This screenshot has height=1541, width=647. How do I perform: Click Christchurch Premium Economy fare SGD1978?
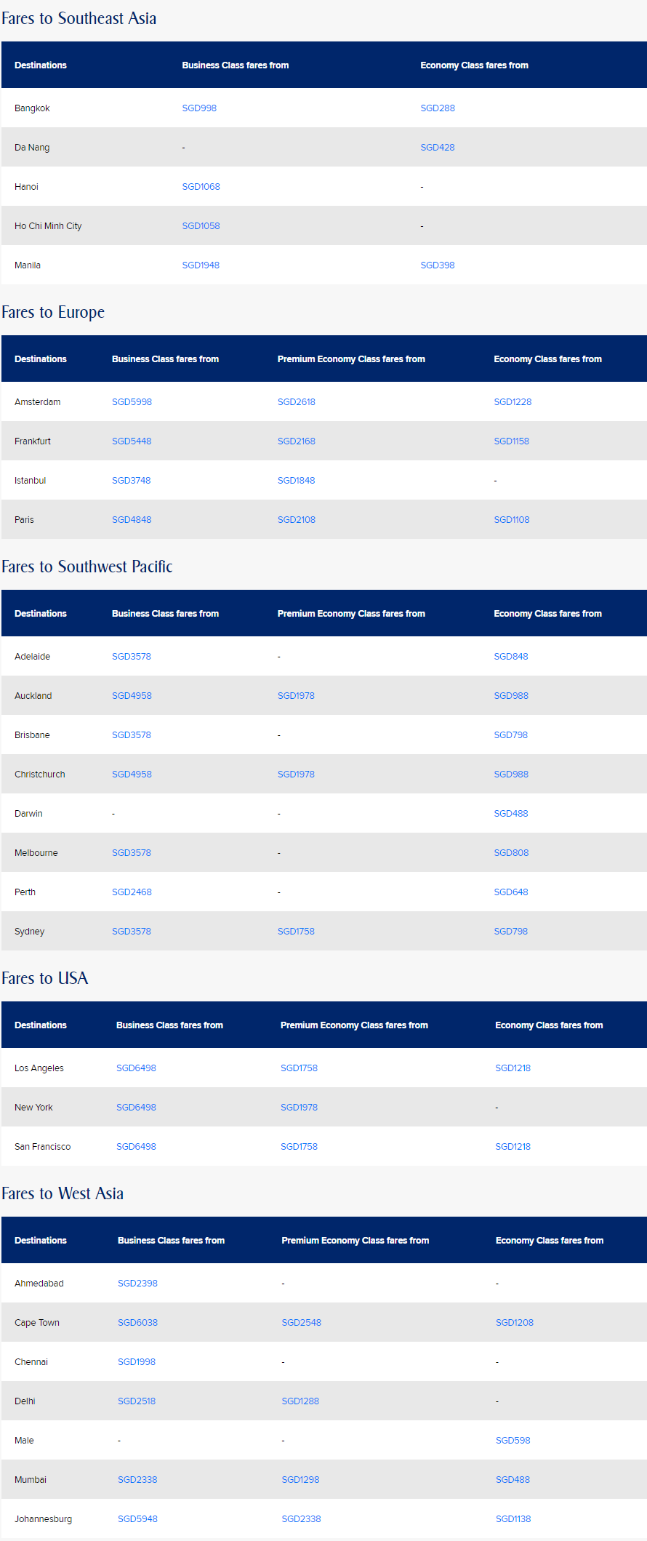click(296, 774)
